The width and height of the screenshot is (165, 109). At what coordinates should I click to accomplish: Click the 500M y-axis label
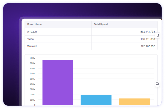click(33, 79)
